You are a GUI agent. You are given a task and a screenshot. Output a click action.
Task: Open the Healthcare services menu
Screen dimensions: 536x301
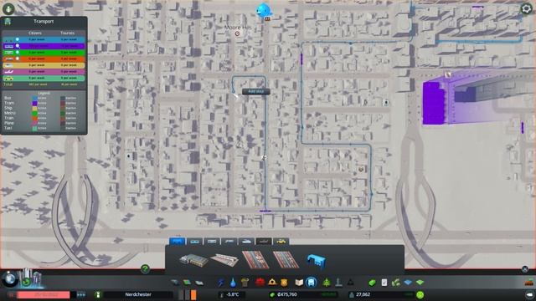click(260, 283)
